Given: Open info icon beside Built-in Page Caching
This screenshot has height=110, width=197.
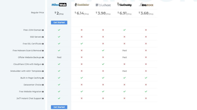Looking at the screenshot, I should point(43,78).
